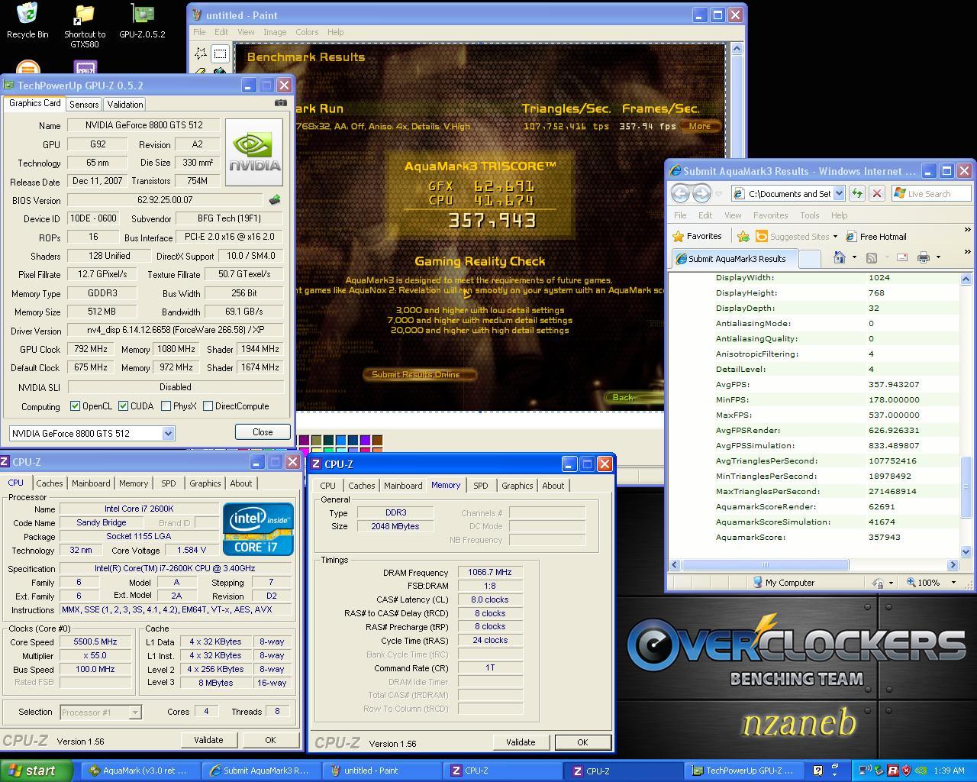This screenshot has height=782, width=977.
Task: Open the IE Back/Forward history dropdown arrow
Action: (718, 193)
